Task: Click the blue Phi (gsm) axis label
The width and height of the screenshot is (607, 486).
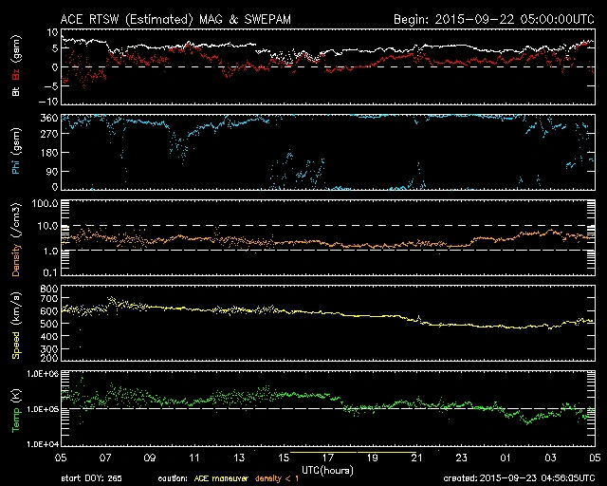Action: tap(14, 152)
